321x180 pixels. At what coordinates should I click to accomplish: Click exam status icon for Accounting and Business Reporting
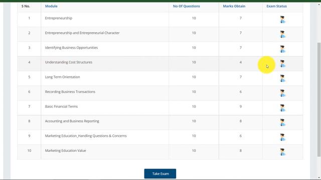tap(282, 122)
